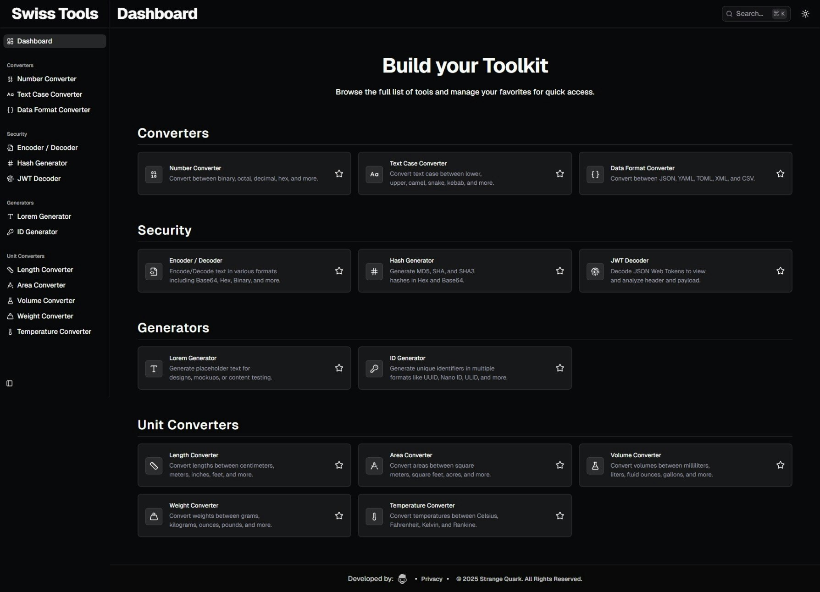Click the developer avatar icon in footer
Image resolution: width=820 pixels, height=592 pixels.
pyautogui.click(x=402, y=579)
